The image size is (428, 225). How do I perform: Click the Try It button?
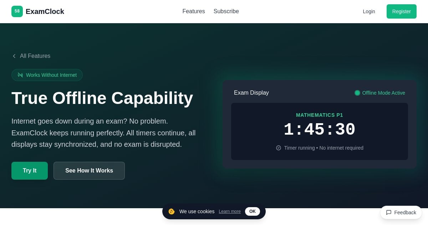(x=30, y=171)
